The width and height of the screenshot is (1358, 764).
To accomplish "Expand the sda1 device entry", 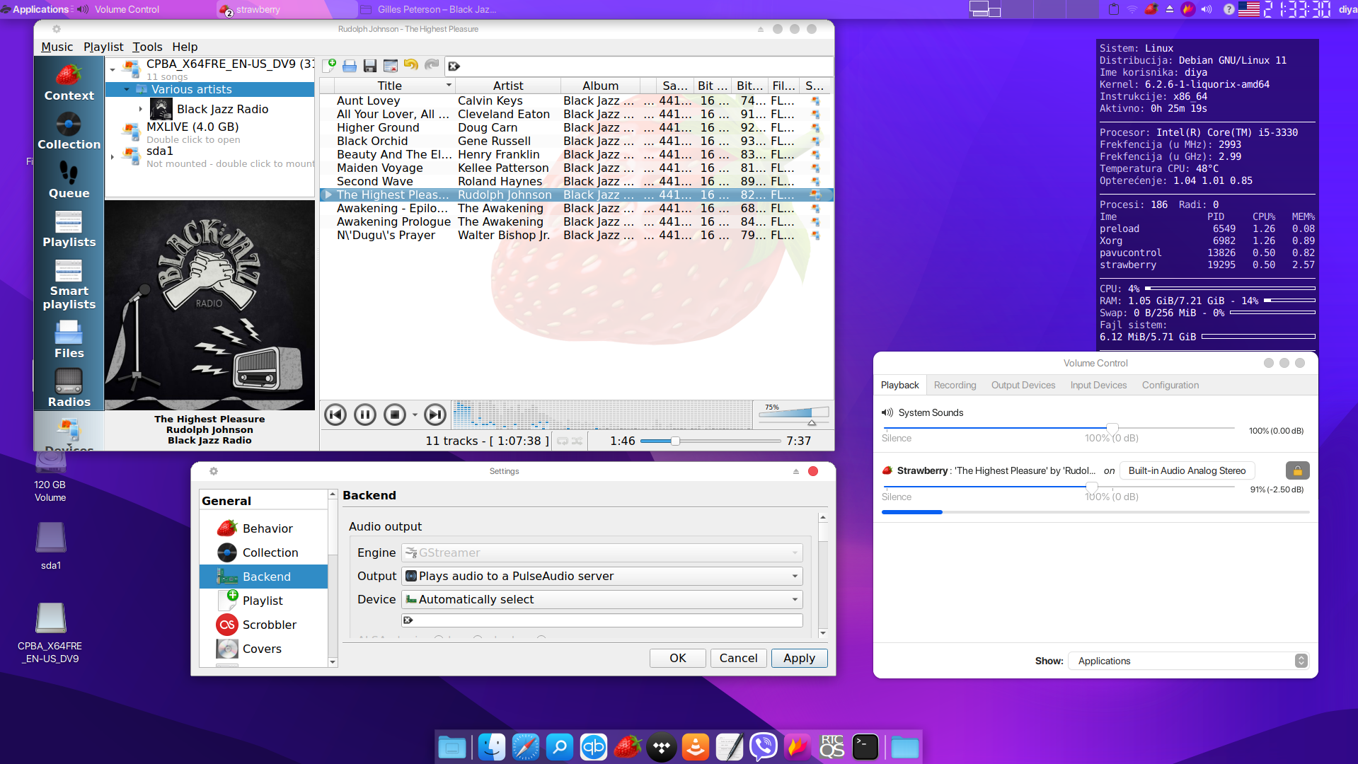I will point(113,156).
